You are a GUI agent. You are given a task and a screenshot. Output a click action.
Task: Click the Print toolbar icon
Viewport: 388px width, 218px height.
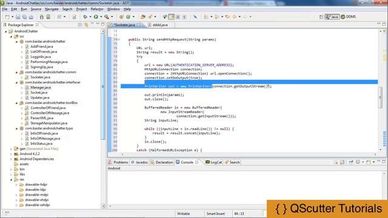[x=31, y=17]
